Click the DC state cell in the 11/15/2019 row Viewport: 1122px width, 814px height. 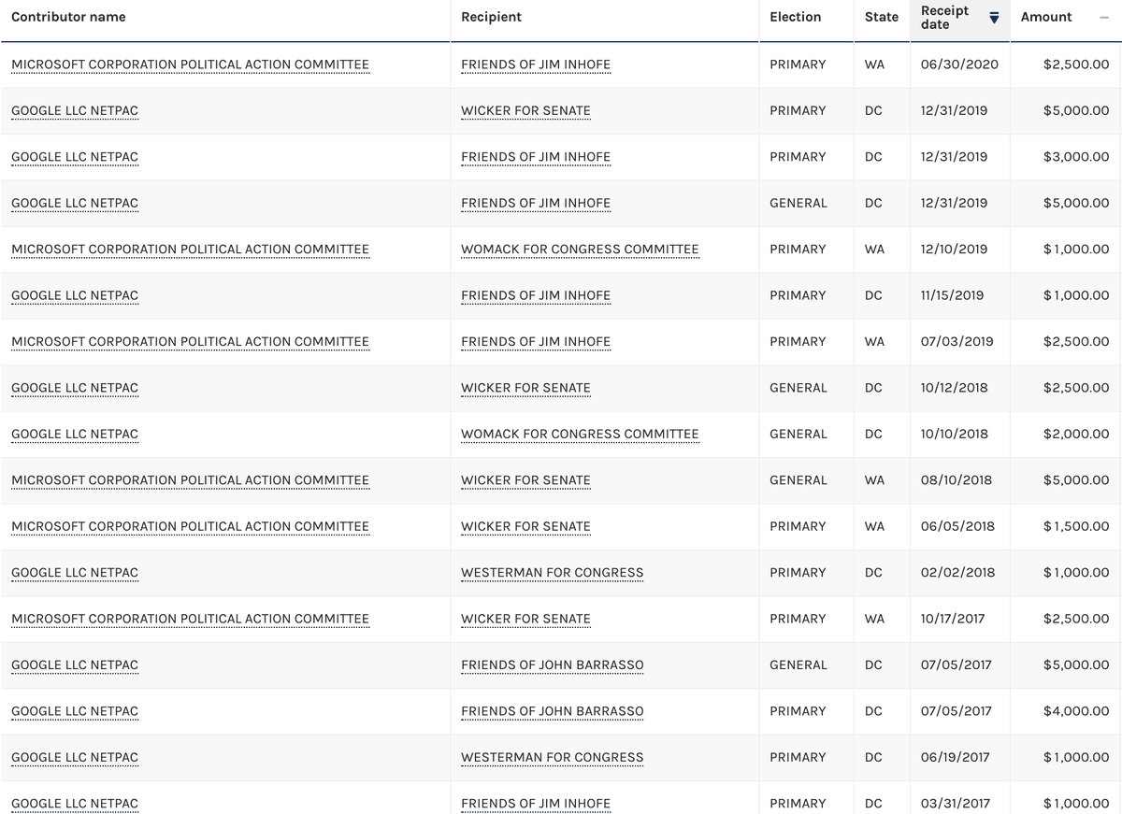coord(873,295)
